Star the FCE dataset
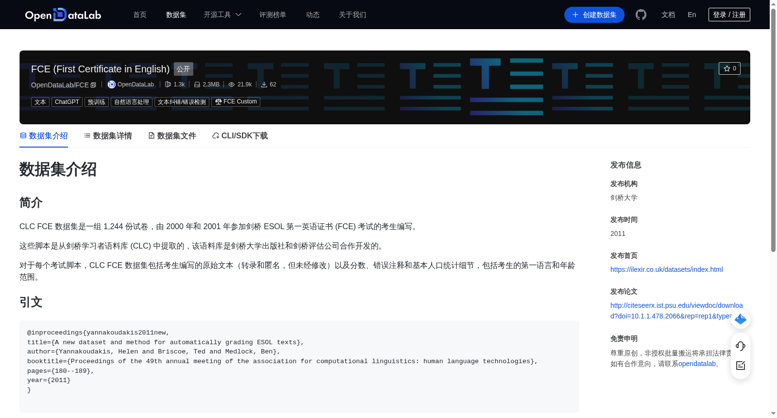The height and width of the screenshot is (418, 777). [729, 68]
